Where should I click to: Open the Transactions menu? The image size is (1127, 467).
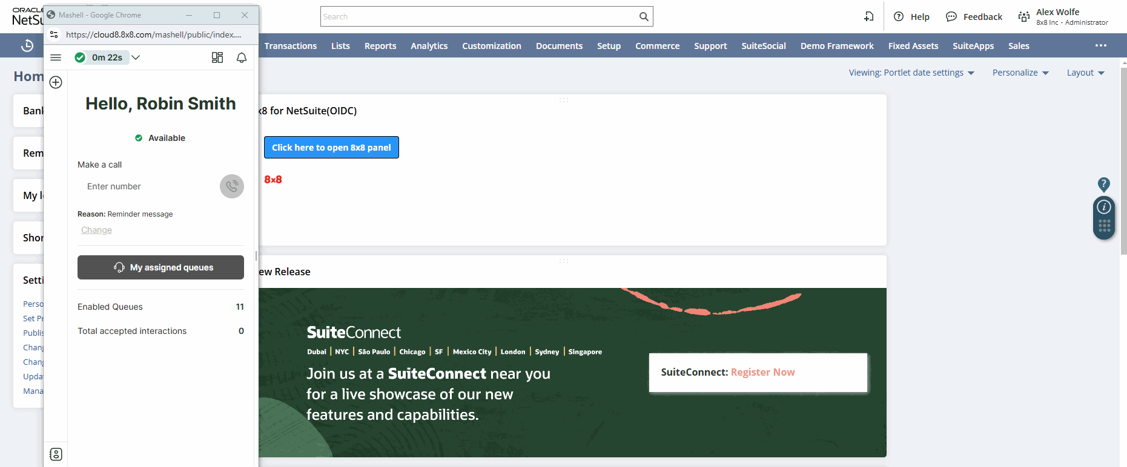pos(291,46)
